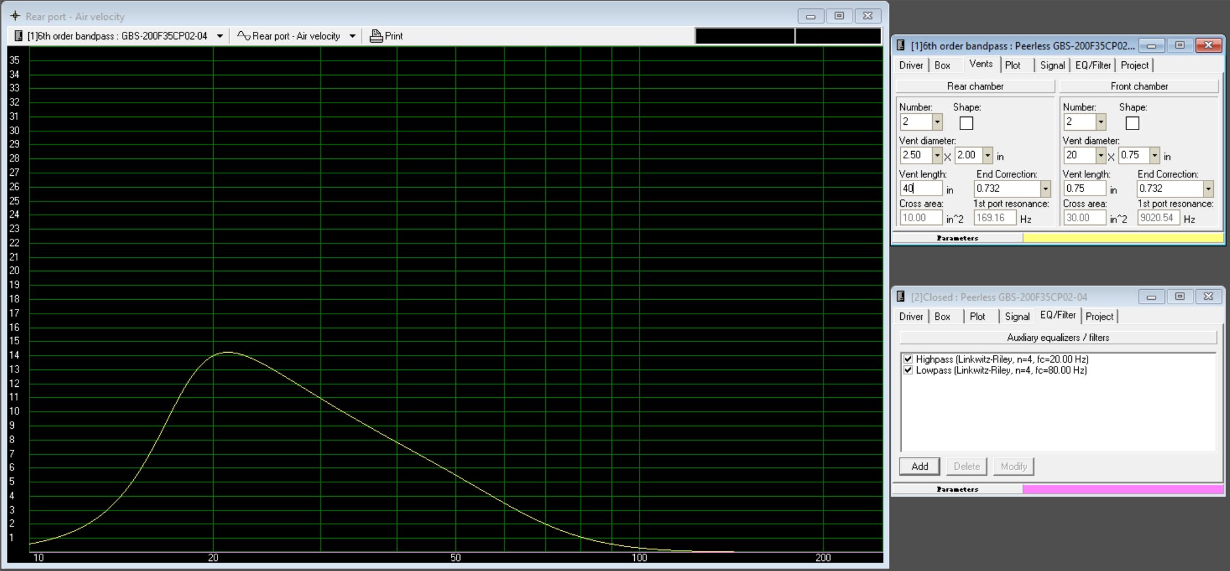This screenshot has height=571, width=1230.
Task: Click the Auxiliary equalizers / filters header
Action: [1058, 338]
